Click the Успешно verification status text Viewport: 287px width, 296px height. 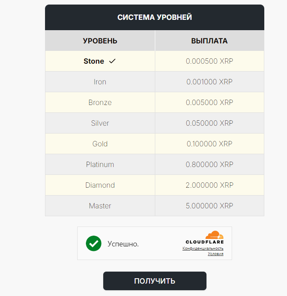coord(123,244)
